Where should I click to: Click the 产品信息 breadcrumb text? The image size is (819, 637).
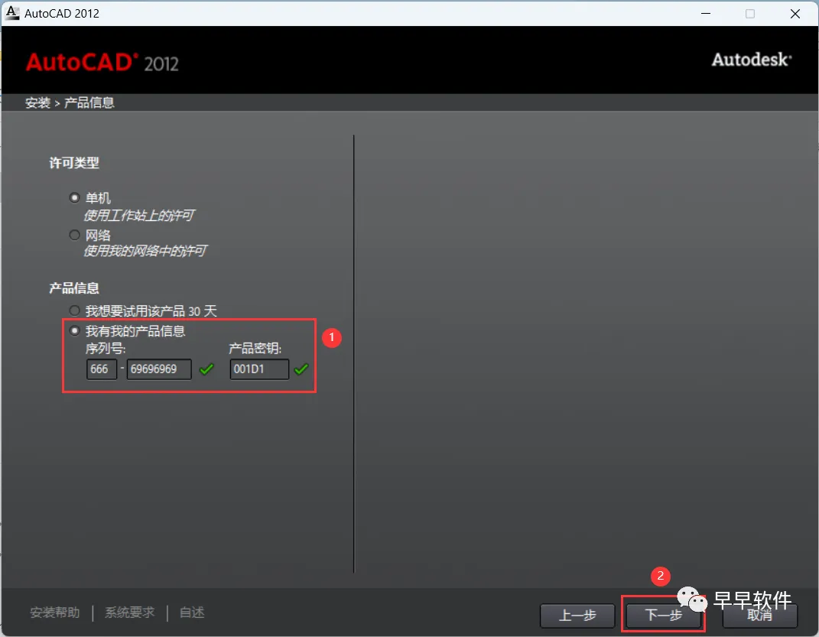(89, 102)
